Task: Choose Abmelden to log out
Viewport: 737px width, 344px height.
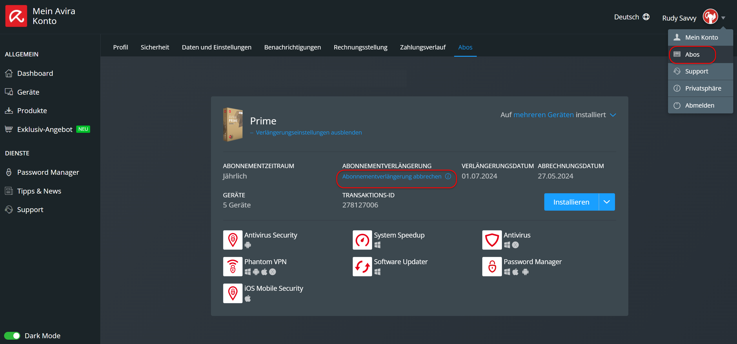Action: [x=700, y=105]
